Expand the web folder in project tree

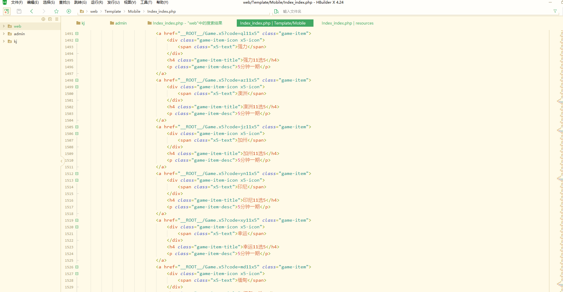[4, 26]
